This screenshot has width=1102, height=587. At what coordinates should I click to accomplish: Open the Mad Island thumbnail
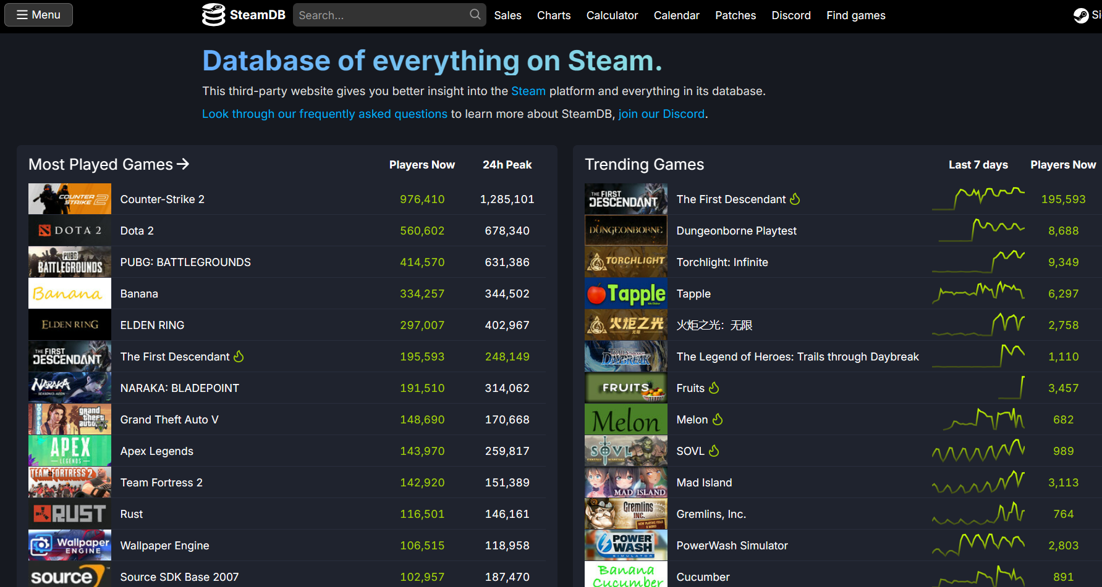pos(626,482)
